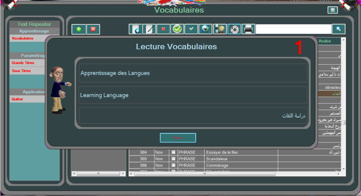Tick the checkbox in row 986

click(174, 165)
